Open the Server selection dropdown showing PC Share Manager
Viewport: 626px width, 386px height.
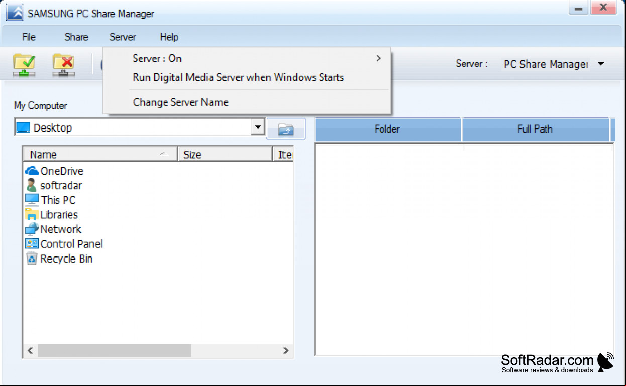tap(554, 64)
